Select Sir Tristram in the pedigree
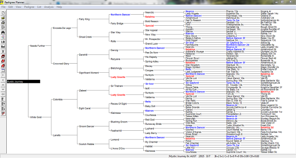The width and height of the screenshot is (296, 158). (x=117, y=86)
